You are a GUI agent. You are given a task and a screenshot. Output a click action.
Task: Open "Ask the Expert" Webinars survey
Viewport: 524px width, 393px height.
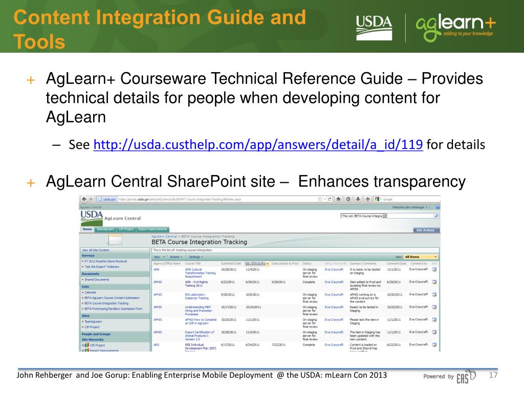[102, 267]
